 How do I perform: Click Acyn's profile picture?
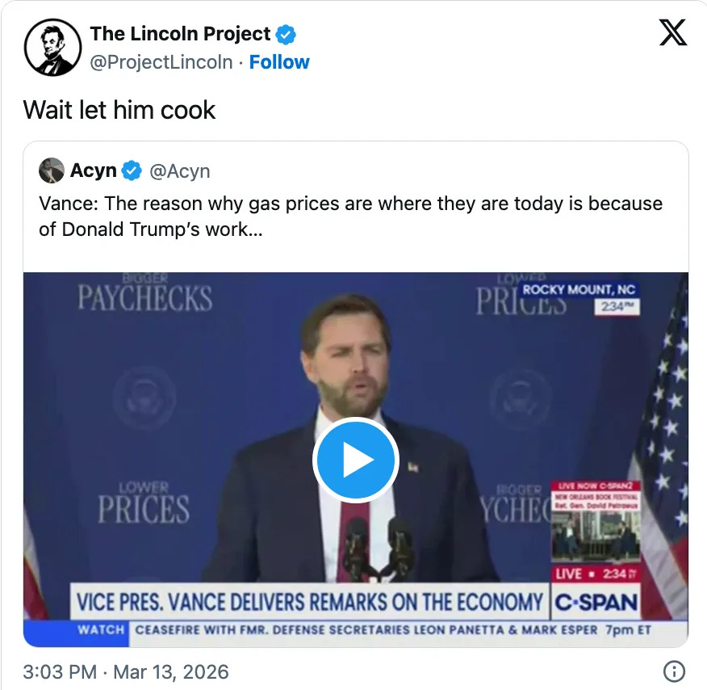click(52, 170)
